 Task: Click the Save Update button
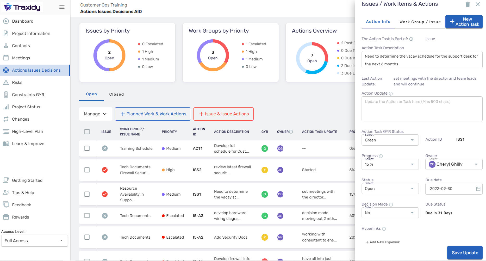pyautogui.click(x=465, y=253)
